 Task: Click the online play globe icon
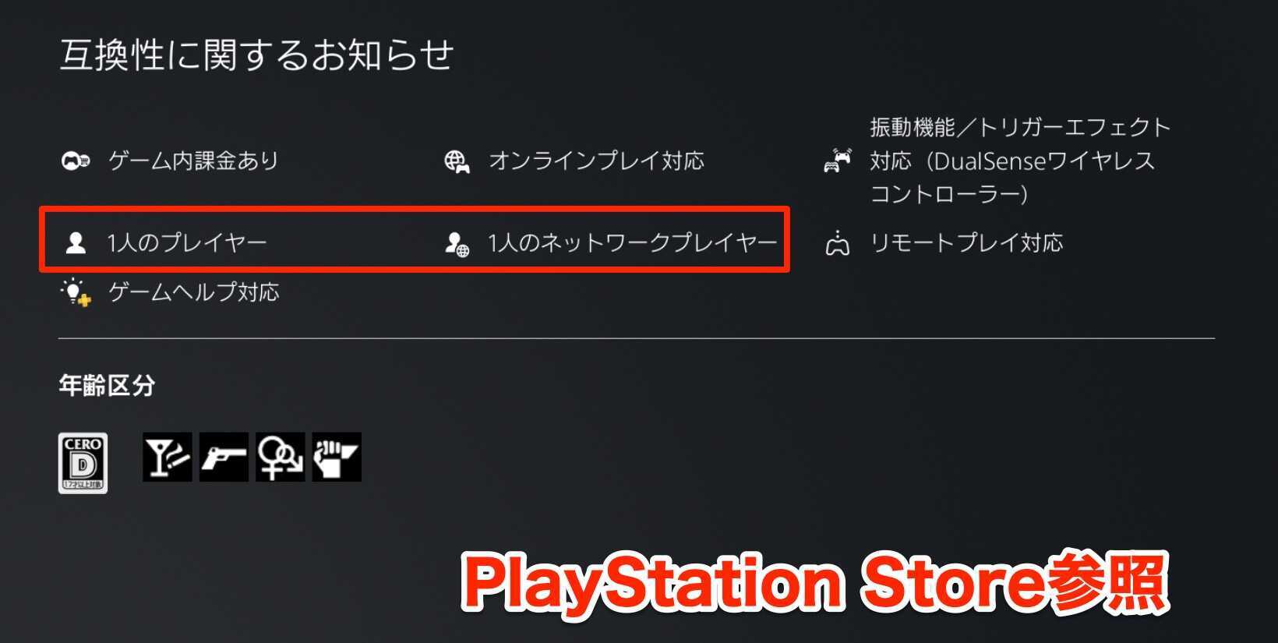click(x=457, y=161)
